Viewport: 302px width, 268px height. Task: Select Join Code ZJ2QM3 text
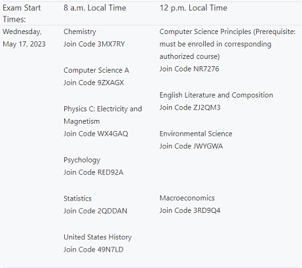[190, 107]
